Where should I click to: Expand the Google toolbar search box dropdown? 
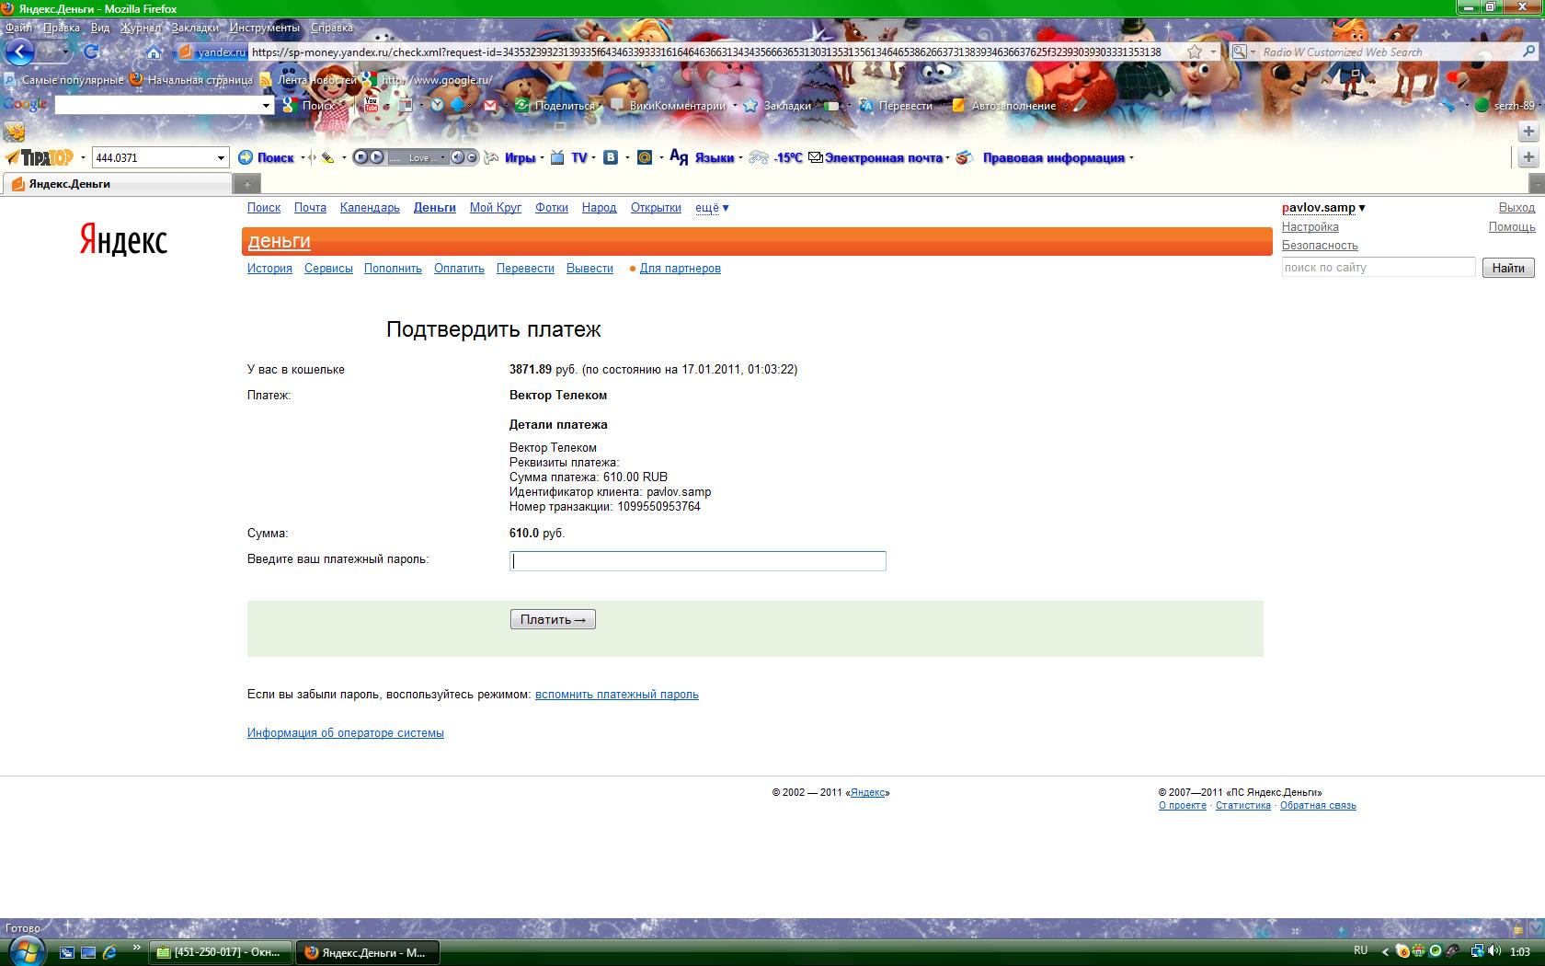point(267,106)
